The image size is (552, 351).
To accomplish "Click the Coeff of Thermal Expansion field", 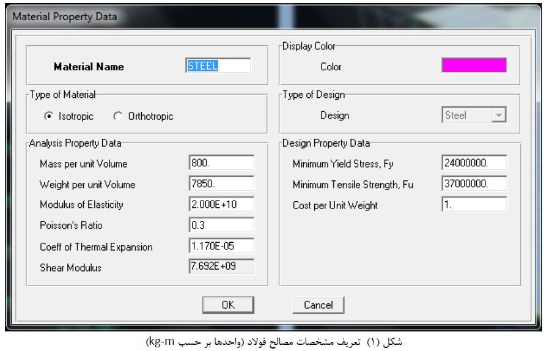I will click(221, 246).
